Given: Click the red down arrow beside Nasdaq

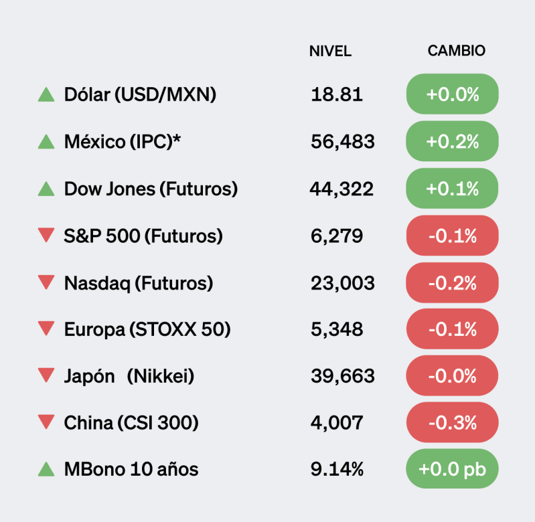Looking at the screenshot, I should (x=46, y=282).
